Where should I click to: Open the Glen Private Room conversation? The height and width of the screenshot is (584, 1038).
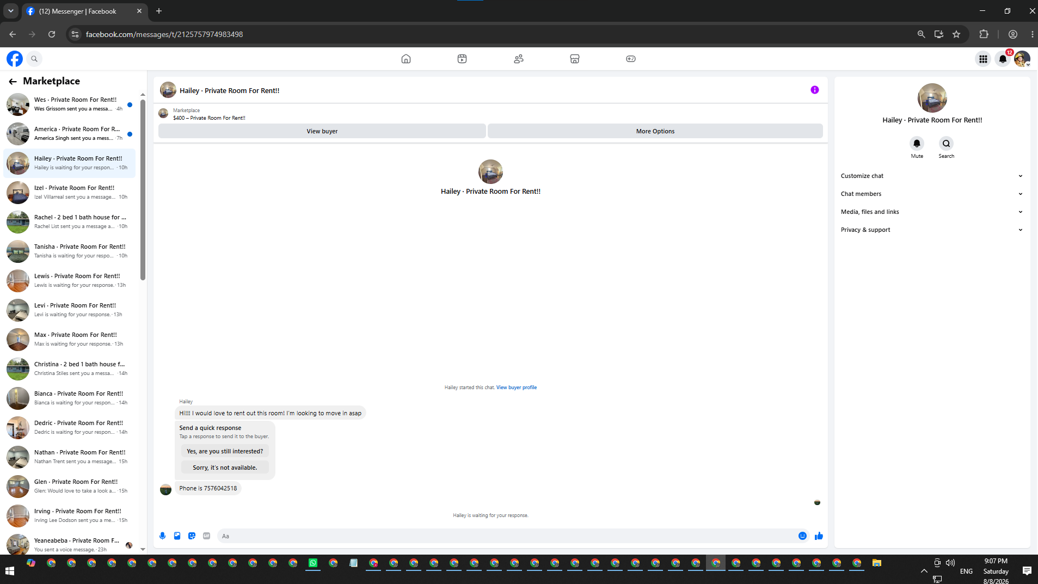(70, 487)
